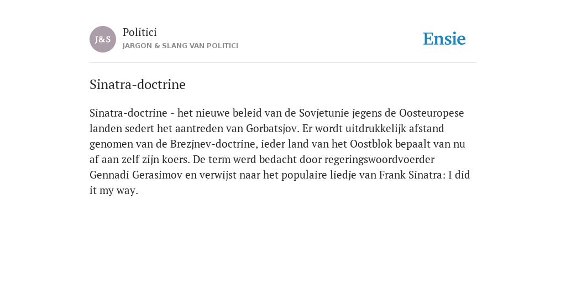Click the name Gennadi Gerasimov

point(136,175)
